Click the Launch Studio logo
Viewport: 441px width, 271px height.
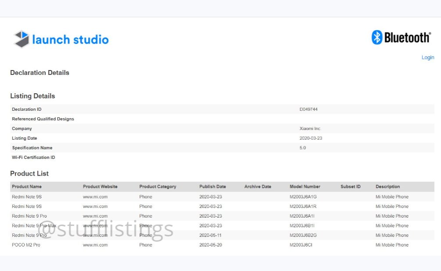coord(61,39)
